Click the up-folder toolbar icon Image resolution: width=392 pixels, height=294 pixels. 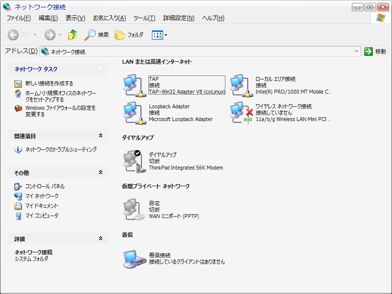click(73, 35)
